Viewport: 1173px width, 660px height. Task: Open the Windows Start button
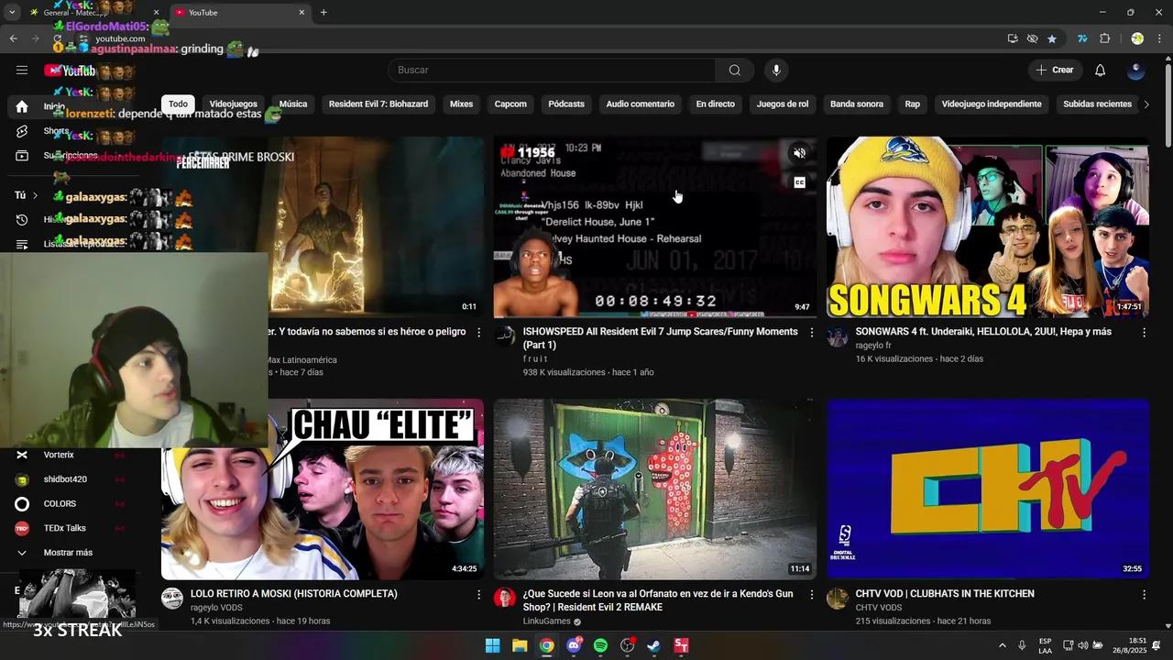click(493, 645)
